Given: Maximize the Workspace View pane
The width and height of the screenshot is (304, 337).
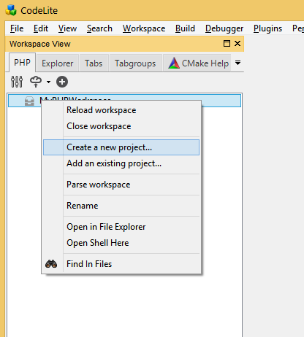Looking at the screenshot, I should pos(227,44).
